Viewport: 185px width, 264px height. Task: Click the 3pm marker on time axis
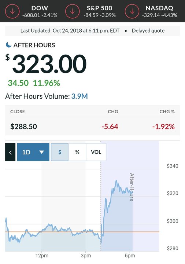[86, 256]
